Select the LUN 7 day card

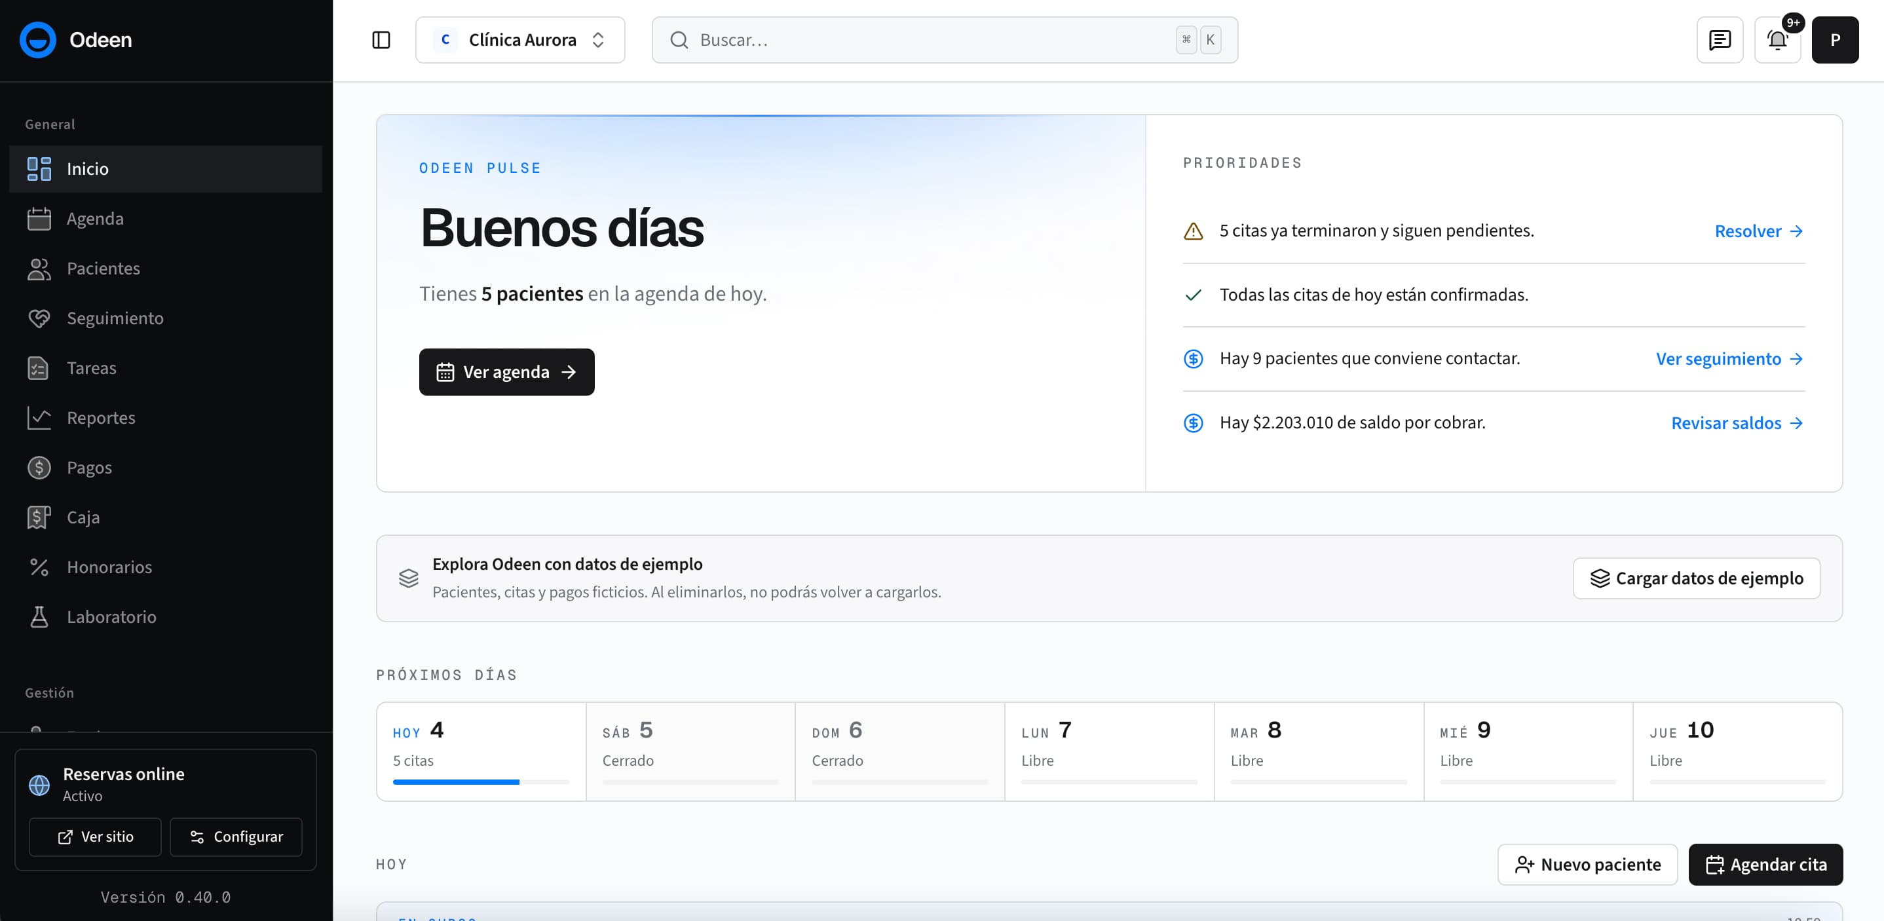coord(1110,751)
